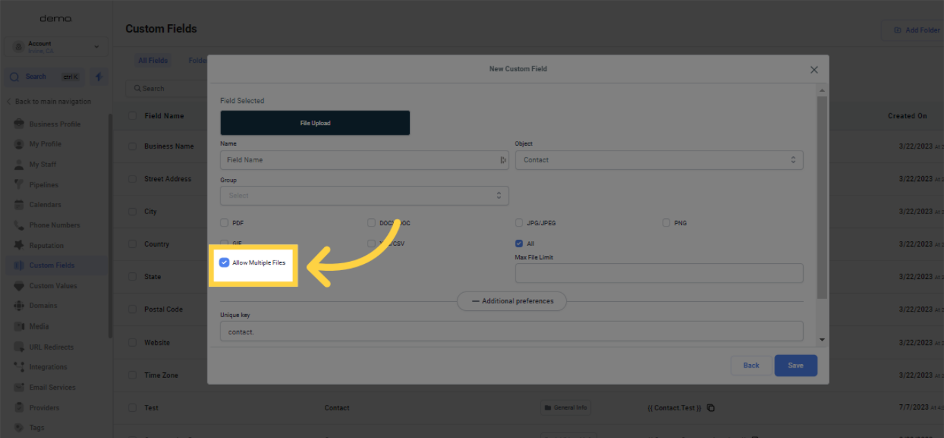Toggle Allow Multiple Files checkbox
The width and height of the screenshot is (944, 438).
tap(224, 263)
